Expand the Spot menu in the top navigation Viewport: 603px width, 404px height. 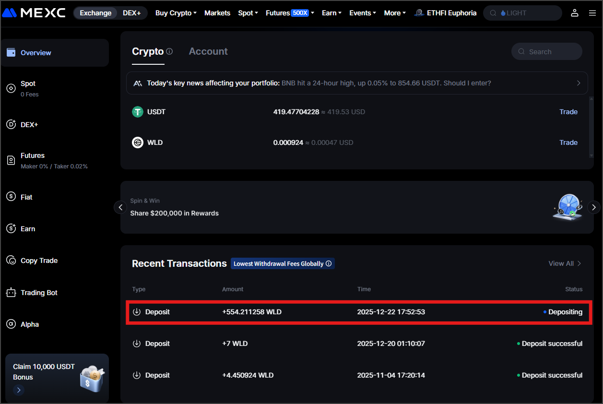pos(248,13)
